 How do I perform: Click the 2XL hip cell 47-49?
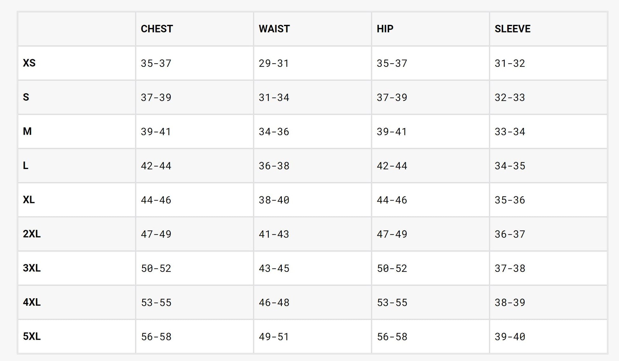392,234
